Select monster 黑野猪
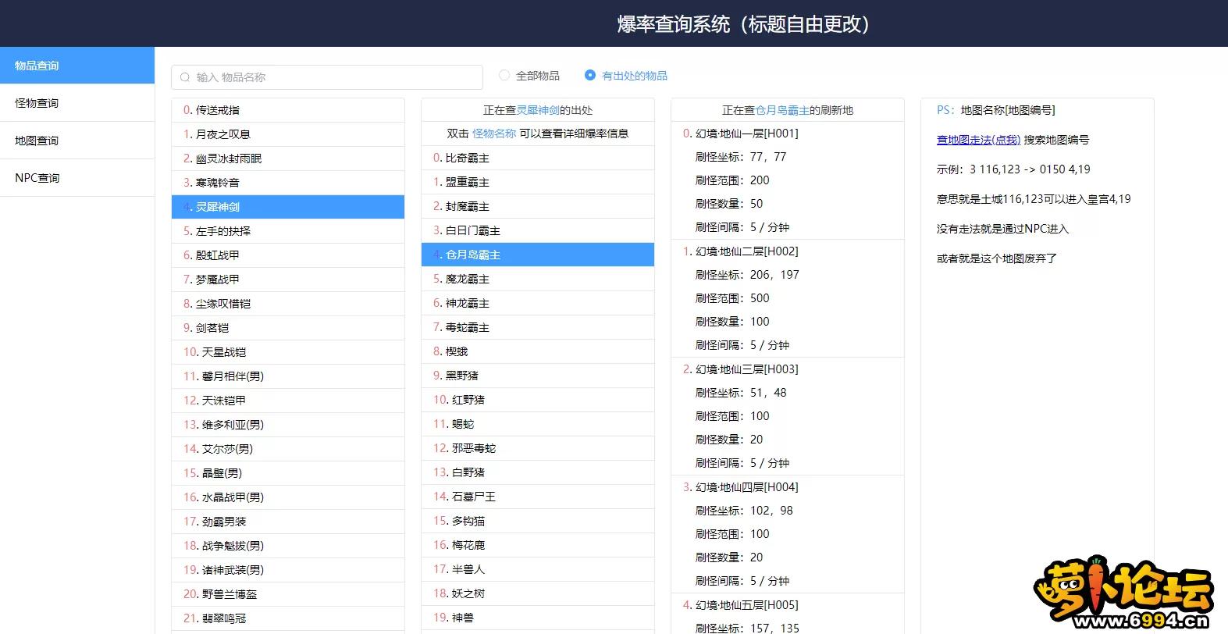The width and height of the screenshot is (1228, 634). tap(538, 376)
